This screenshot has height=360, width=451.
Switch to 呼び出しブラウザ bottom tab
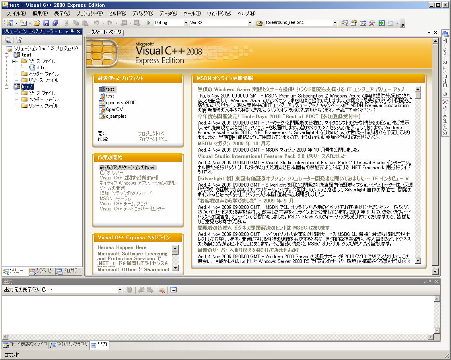click(69, 344)
